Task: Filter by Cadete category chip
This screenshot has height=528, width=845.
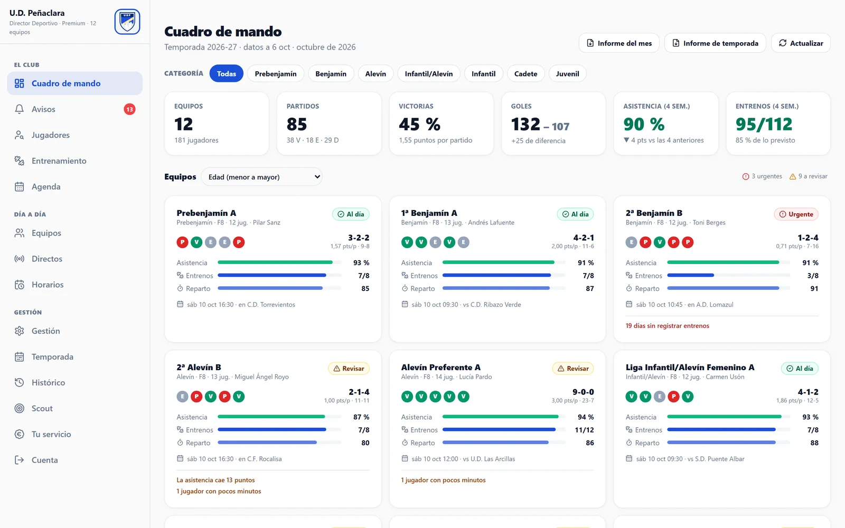Action: pos(526,74)
